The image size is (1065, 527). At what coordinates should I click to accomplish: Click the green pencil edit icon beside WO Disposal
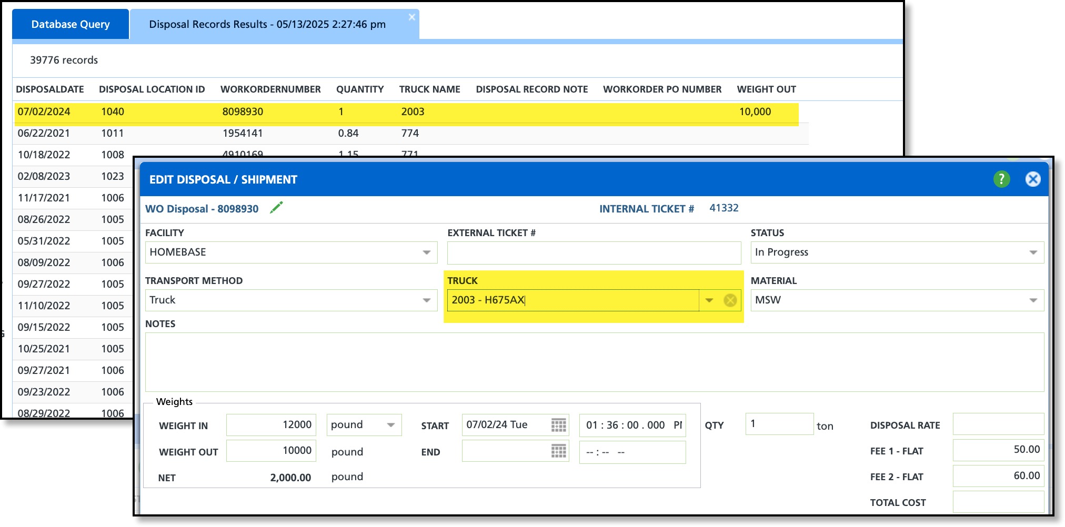click(276, 208)
